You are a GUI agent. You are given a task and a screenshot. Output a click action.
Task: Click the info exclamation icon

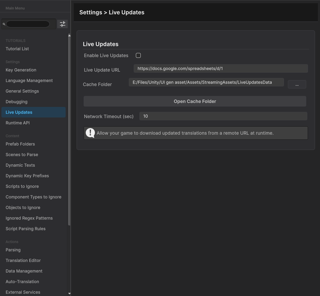tap(90, 133)
